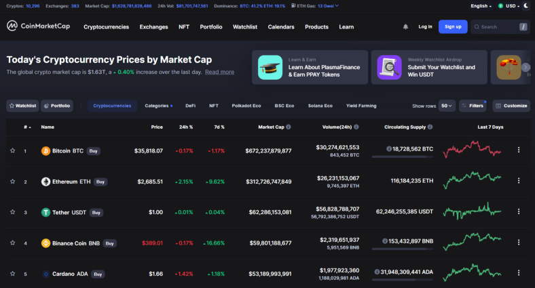This screenshot has height=288, width=535.
Task: Open Bitcoin row three-dot menu
Action: 519,150
